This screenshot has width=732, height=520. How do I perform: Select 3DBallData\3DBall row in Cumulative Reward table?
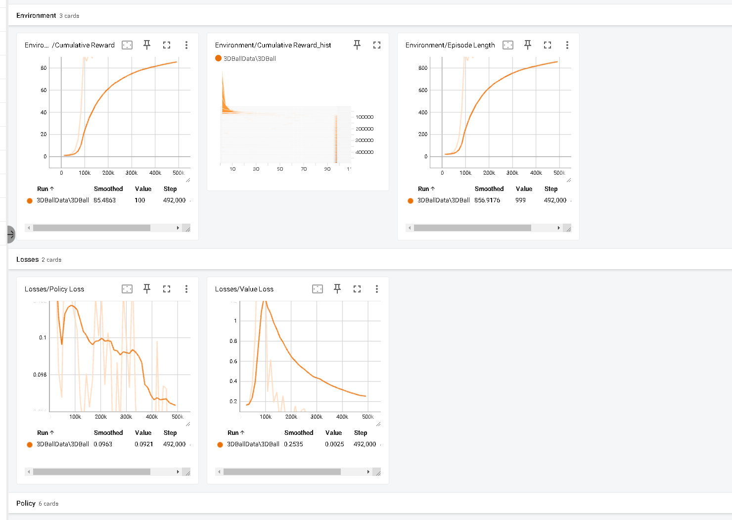(x=108, y=200)
